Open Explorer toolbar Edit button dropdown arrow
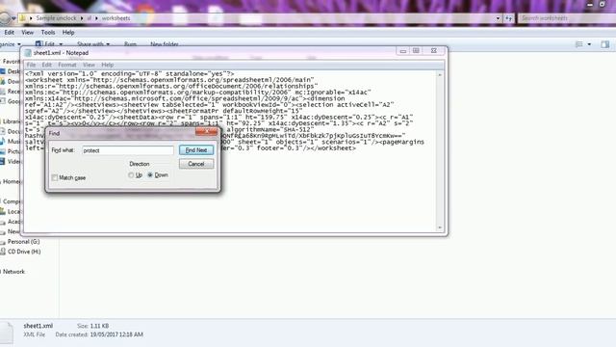Image resolution: width=616 pixels, height=347 pixels. pos(61,44)
